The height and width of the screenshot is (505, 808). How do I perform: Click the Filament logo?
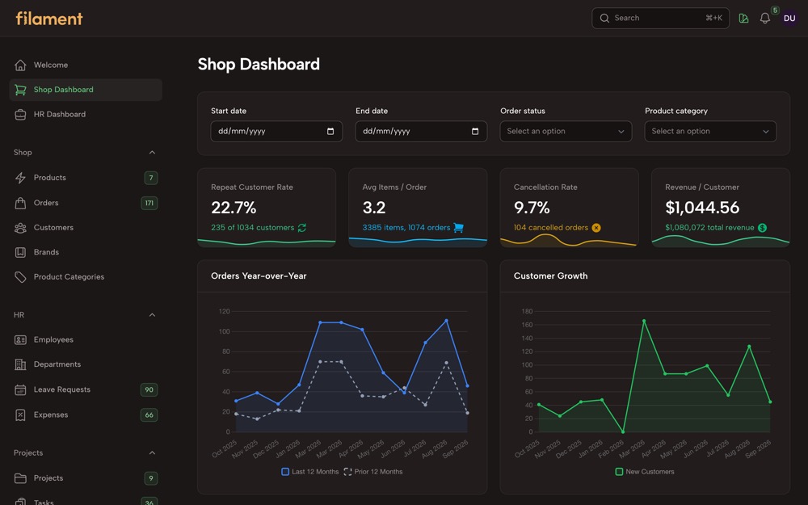[49, 19]
